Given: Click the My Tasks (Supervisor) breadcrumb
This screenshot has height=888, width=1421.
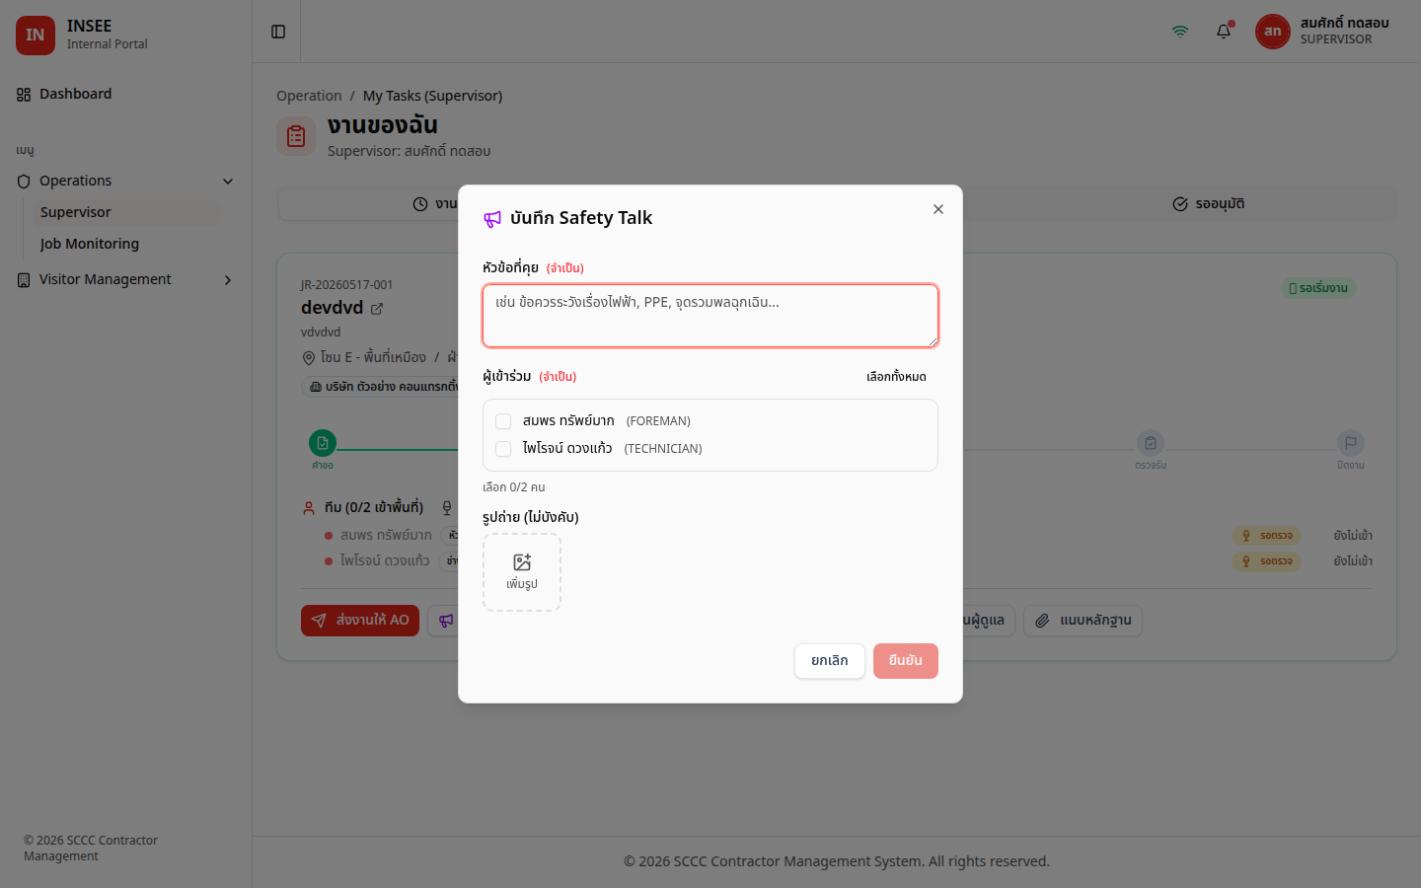Looking at the screenshot, I should pyautogui.click(x=432, y=96).
